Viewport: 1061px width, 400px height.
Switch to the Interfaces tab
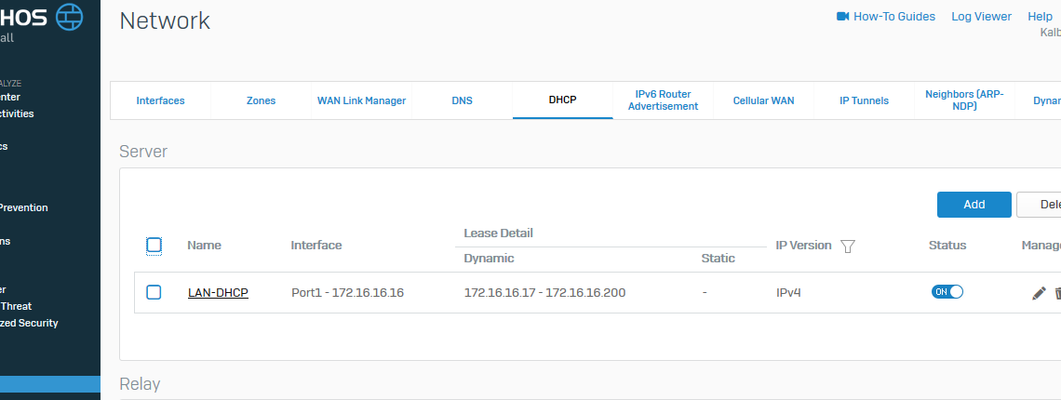160,100
